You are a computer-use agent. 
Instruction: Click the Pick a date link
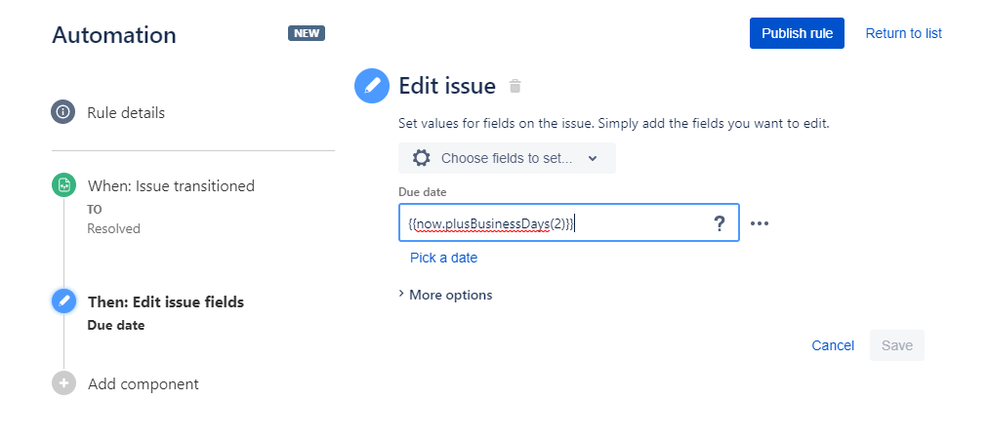pyautogui.click(x=443, y=258)
